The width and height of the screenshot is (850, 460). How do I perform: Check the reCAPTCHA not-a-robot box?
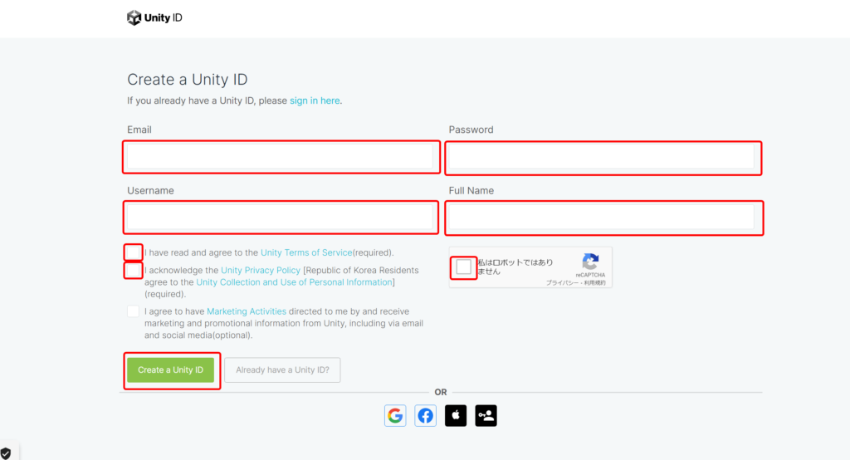click(x=463, y=267)
